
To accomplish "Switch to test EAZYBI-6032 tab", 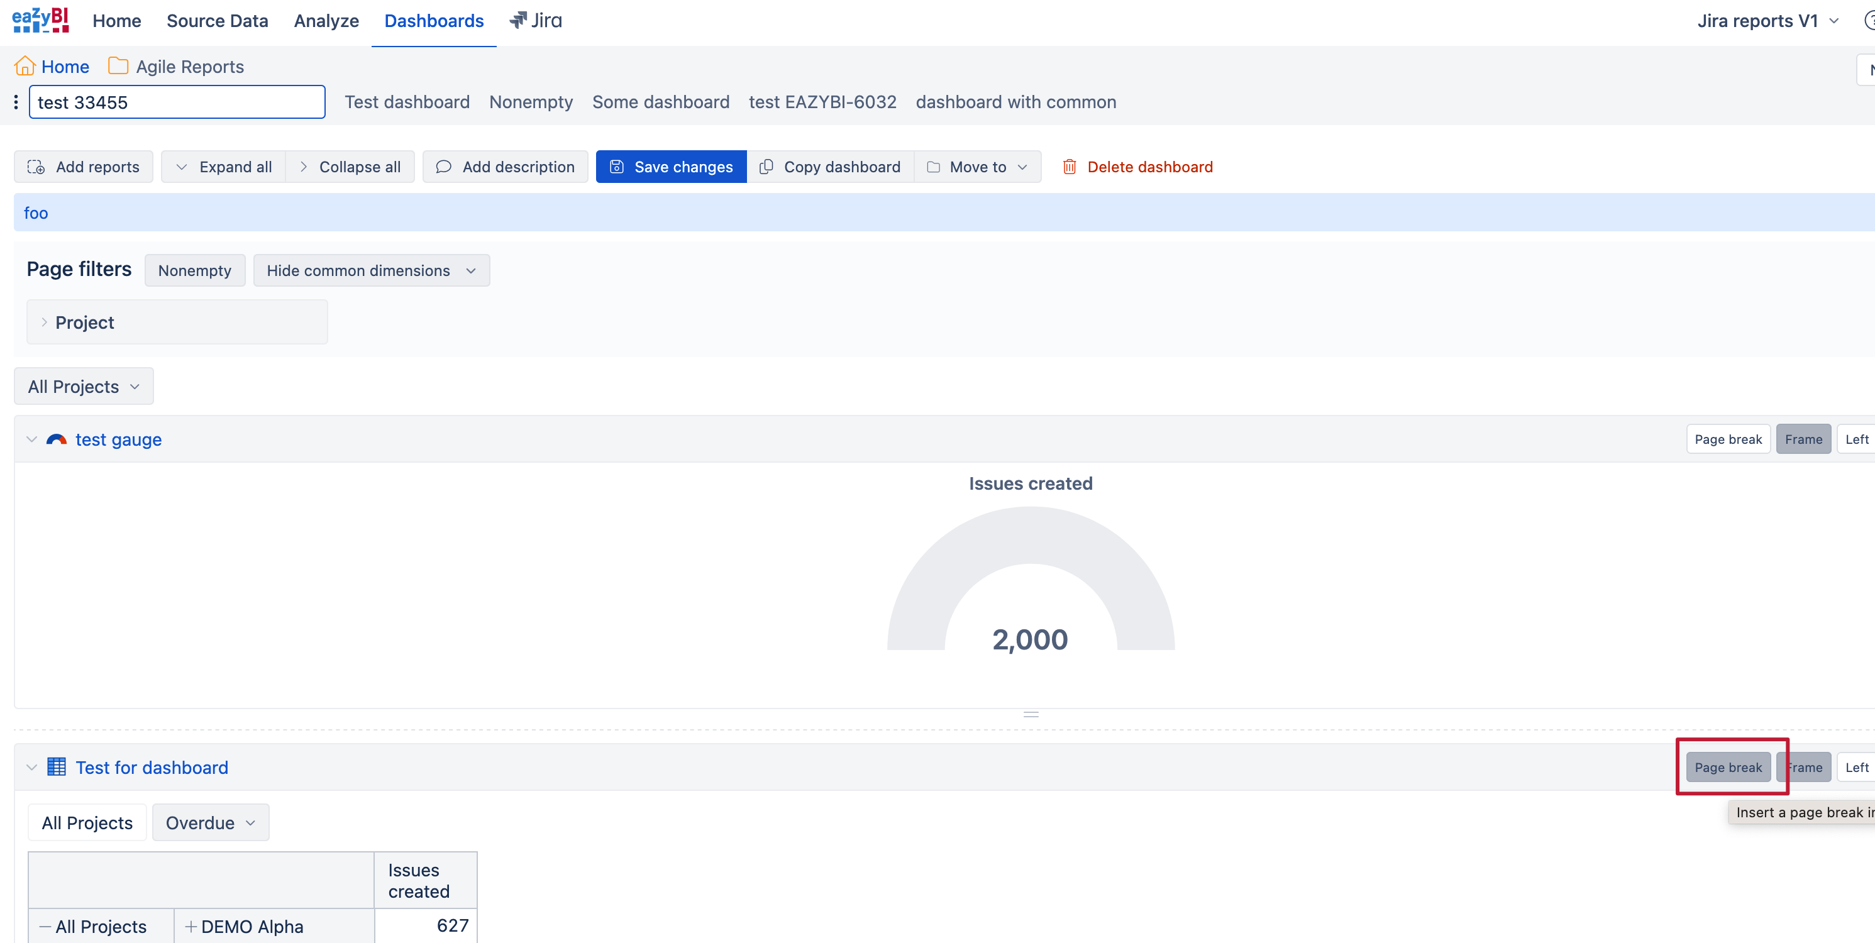I will pyautogui.click(x=822, y=102).
